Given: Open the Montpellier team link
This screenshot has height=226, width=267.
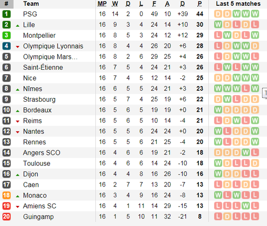Looking at the screenshot, I should click(39, 35).
